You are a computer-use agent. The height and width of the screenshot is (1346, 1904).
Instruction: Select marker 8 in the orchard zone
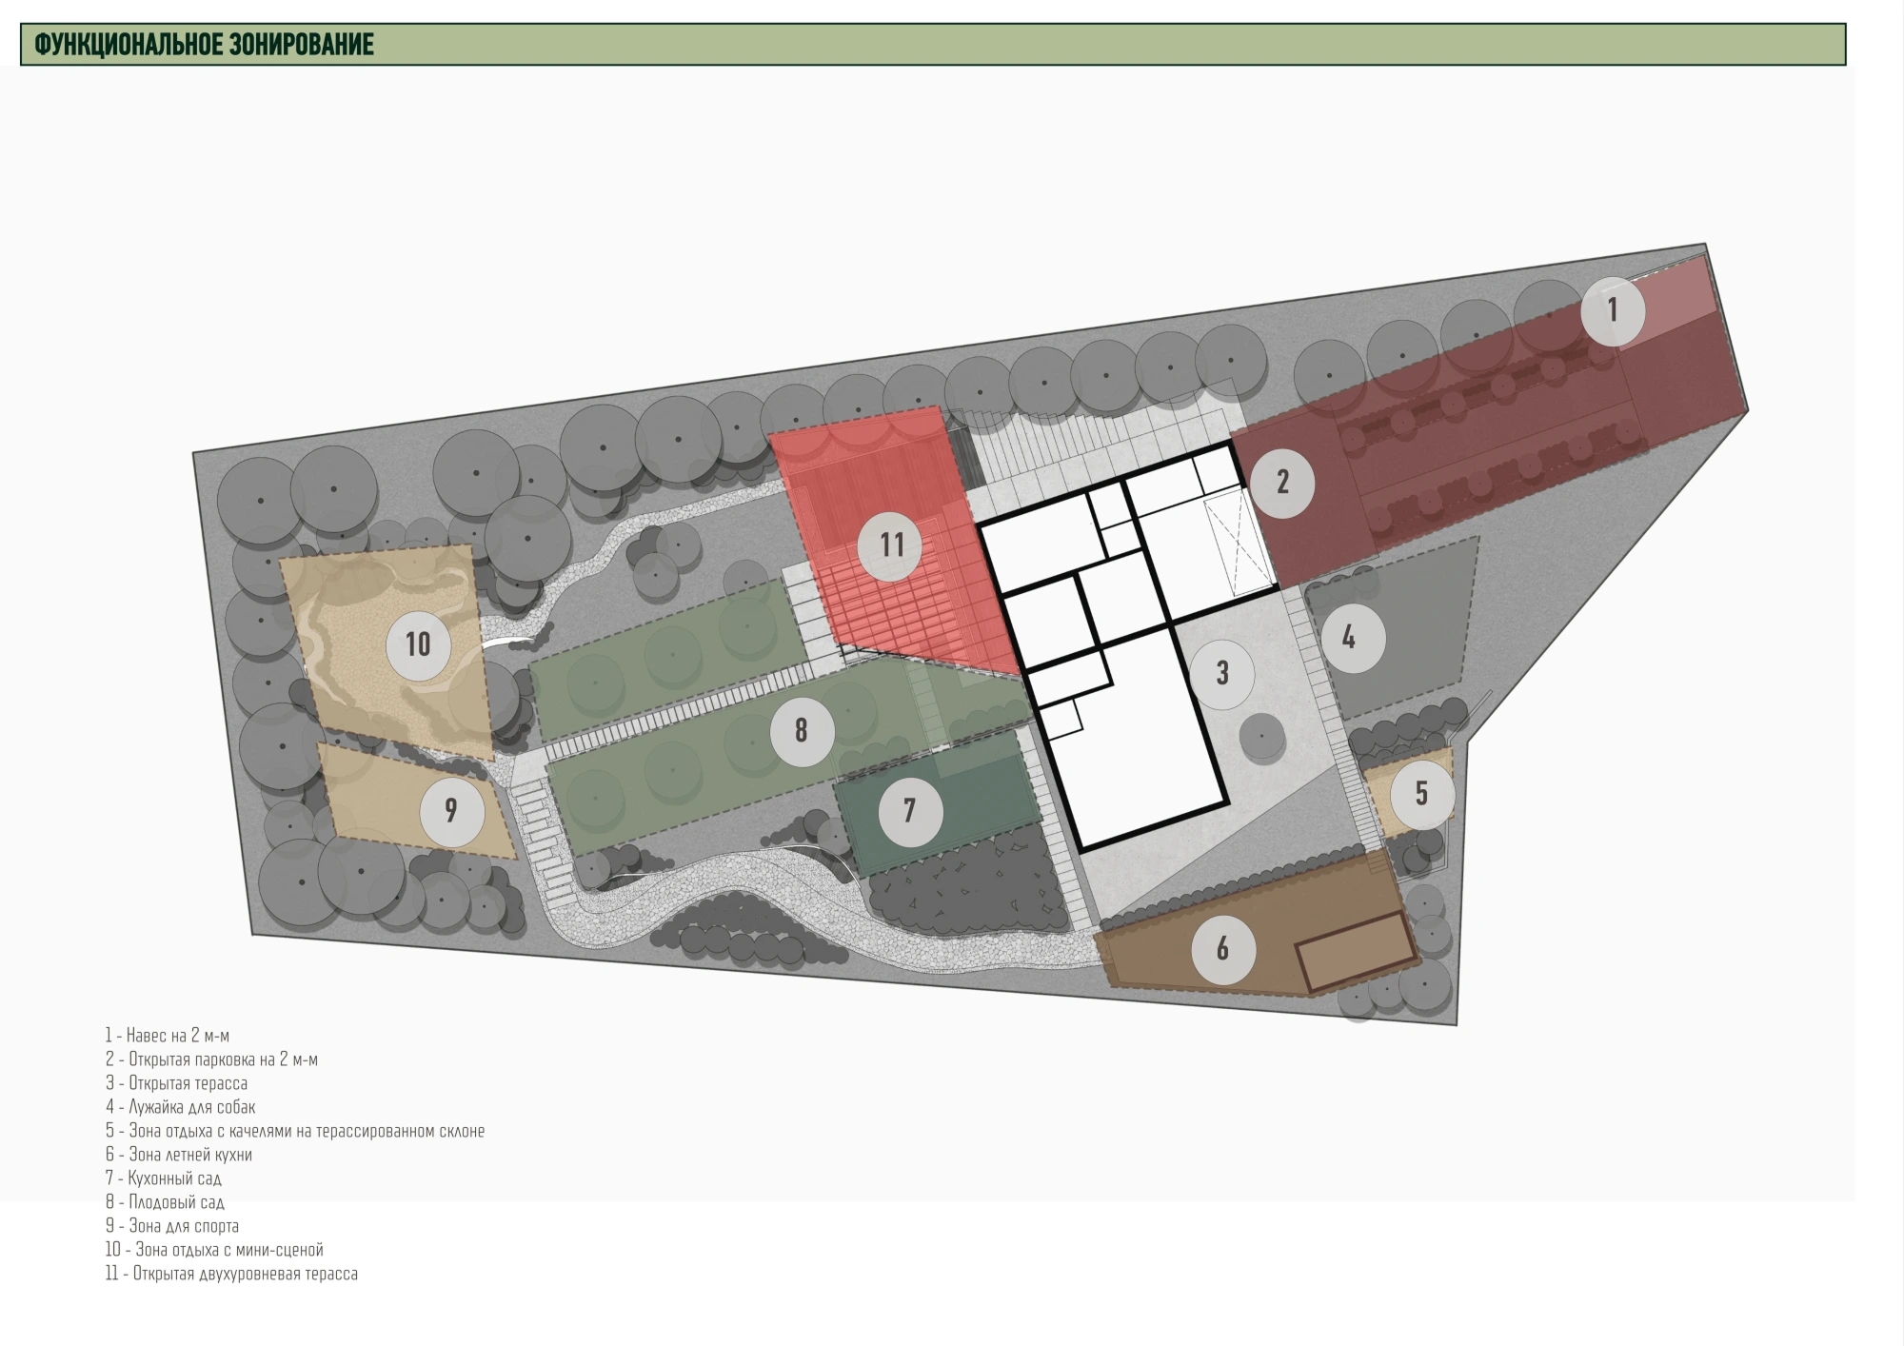[x=802, y=731]
